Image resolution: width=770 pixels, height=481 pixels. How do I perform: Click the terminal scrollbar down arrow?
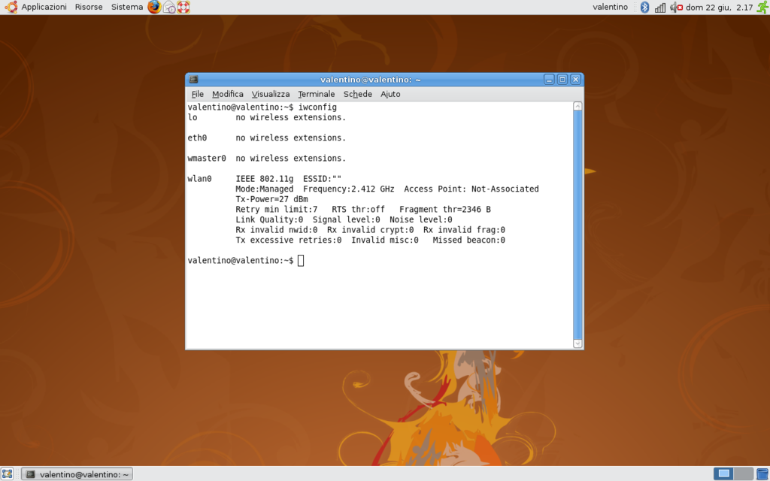pyautogui.click(x=577, y=343)
